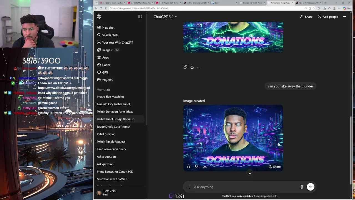Open Your Year With ChatGPT entry

click(x=115, y=42)
